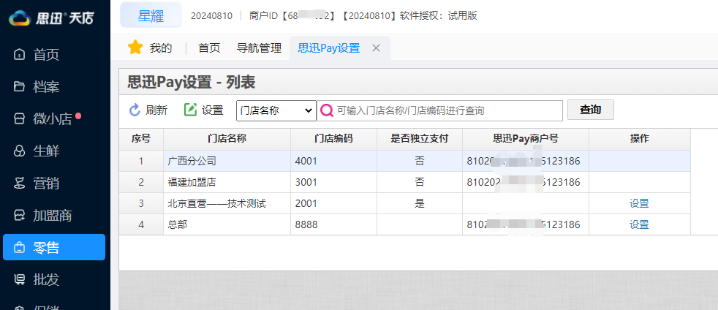Viewport: 718px width, 310px height.
Task: Click the 设置 edit icon in toolbar
Action: pyautogui.click(x=190, y=110)
